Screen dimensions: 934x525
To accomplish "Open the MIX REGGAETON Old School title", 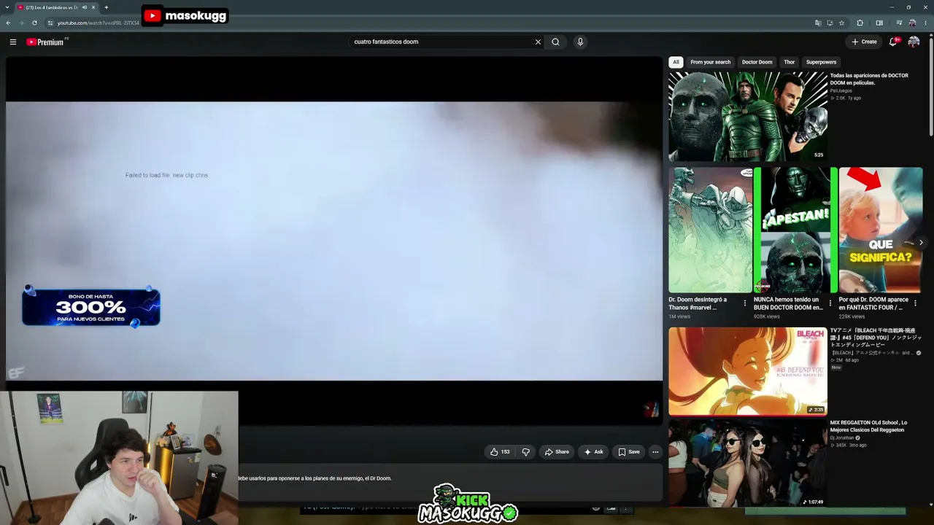I will 868,426.
